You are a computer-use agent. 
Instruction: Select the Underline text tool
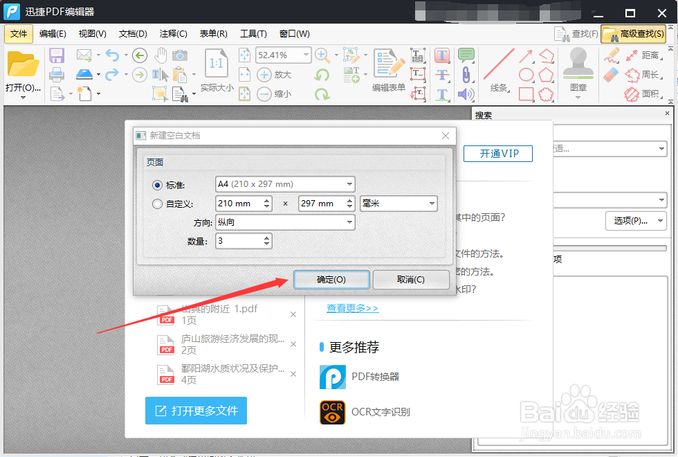(x=442, y=94)
